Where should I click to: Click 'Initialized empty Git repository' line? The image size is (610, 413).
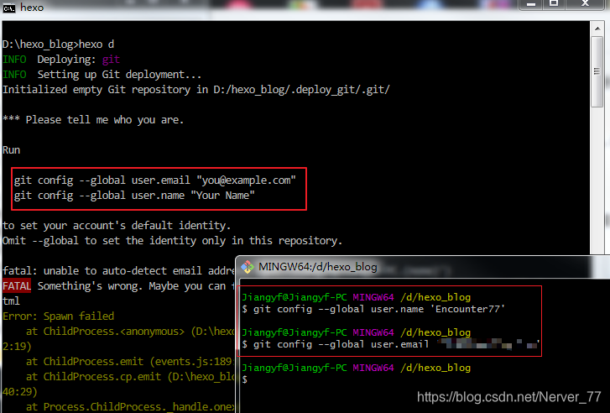pyautogui.click(x=196, y=90)
